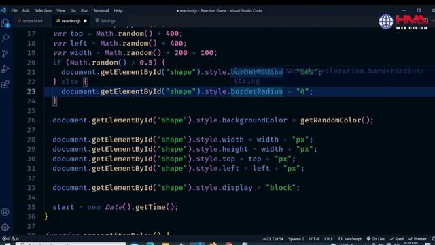Open the Manage gear icon
435x245 pixels.
[x=5, y=227]
